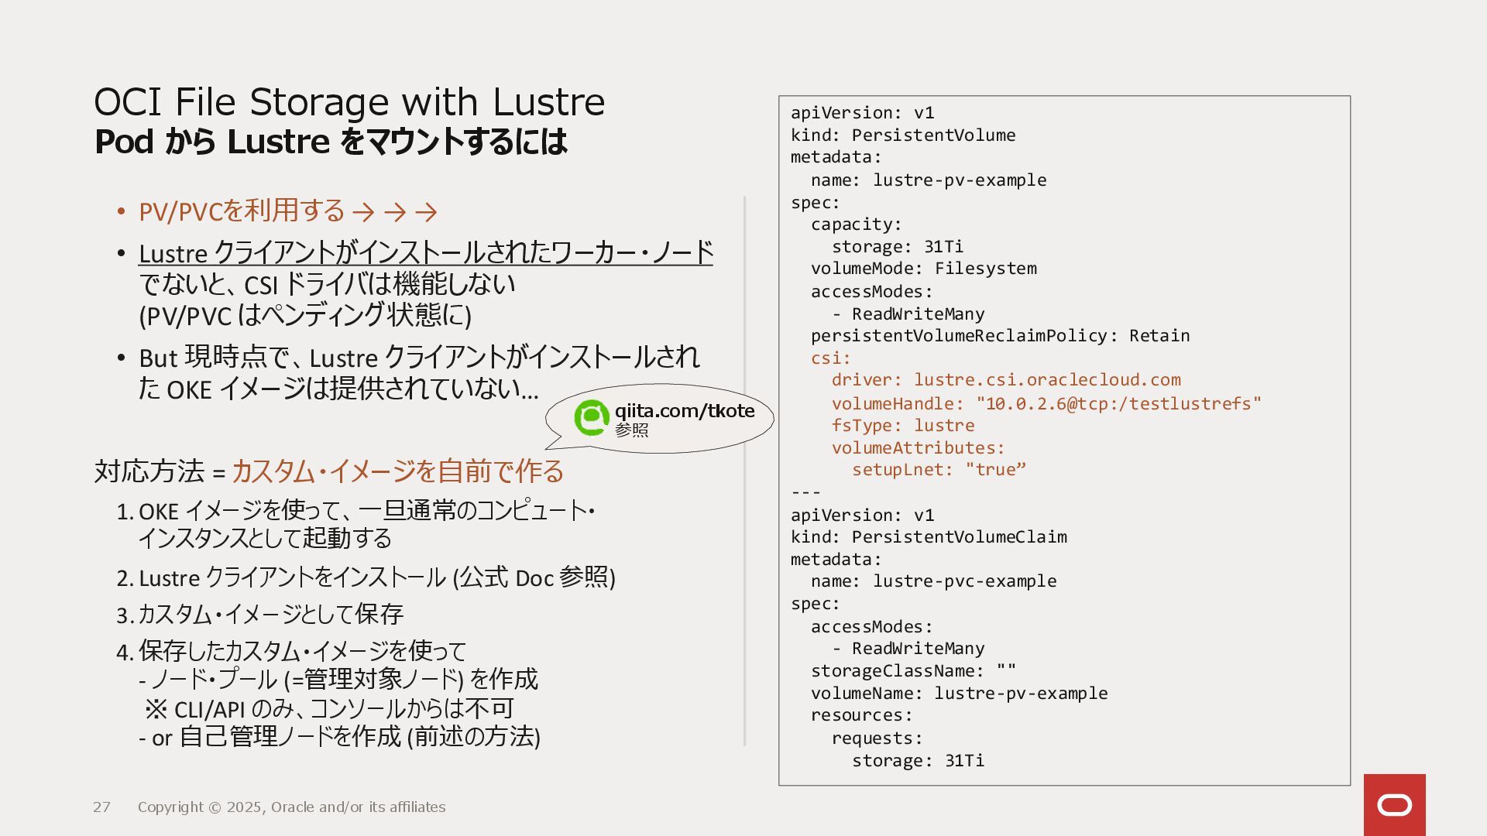The width and height of the screenshot is (1487, 836).
Task: Click the PV/PVC orange bullet text
Action: point(242,211)
